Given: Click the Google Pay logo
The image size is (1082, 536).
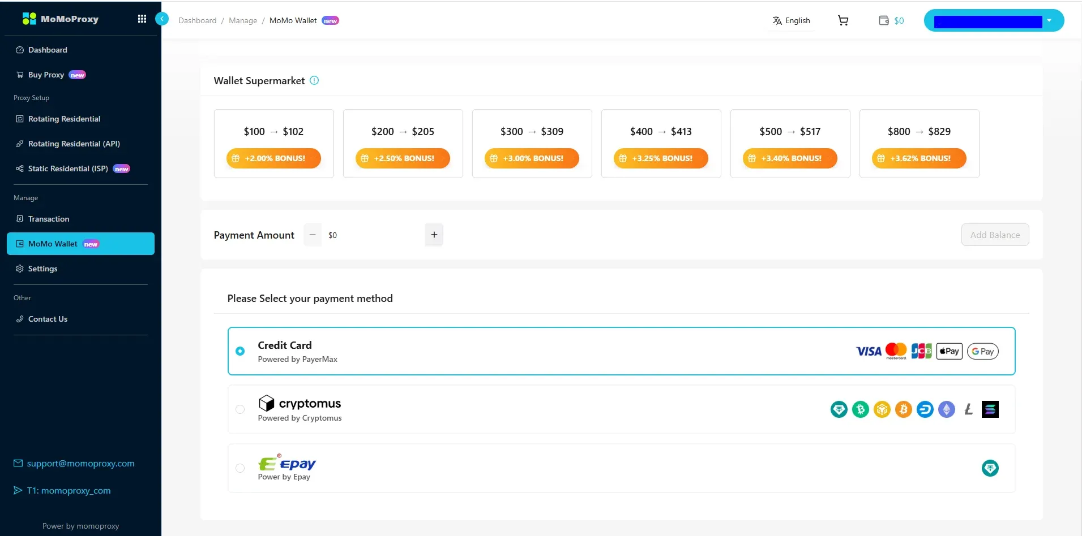Looking at the screenshot, I should coord(982,351).
